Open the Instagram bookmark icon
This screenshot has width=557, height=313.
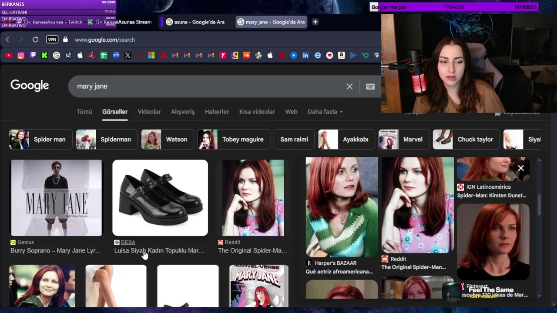[x=21, y=55]
